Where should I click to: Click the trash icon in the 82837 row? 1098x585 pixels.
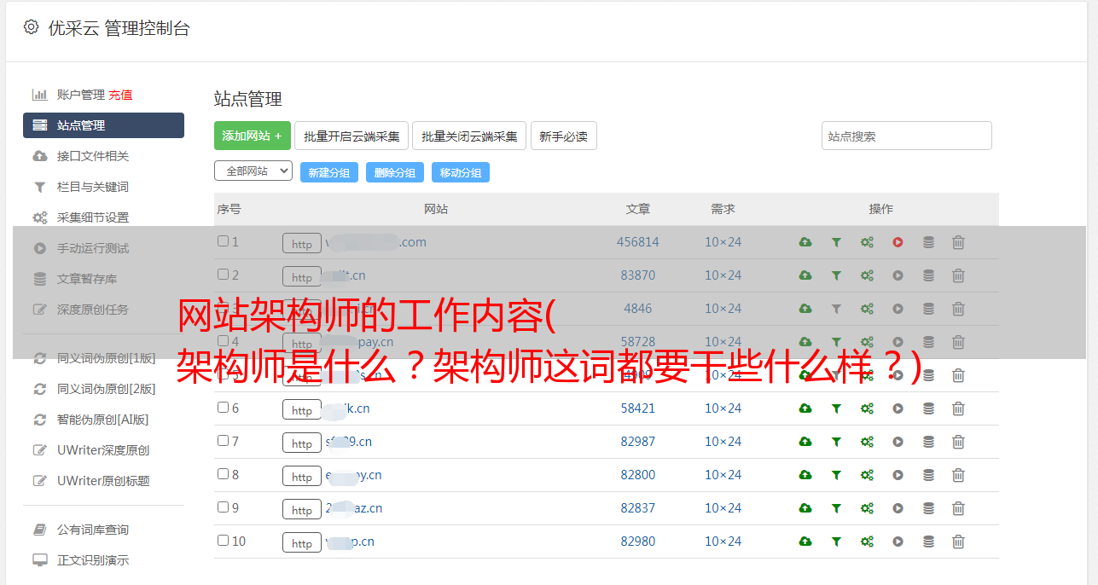[958, 508]
